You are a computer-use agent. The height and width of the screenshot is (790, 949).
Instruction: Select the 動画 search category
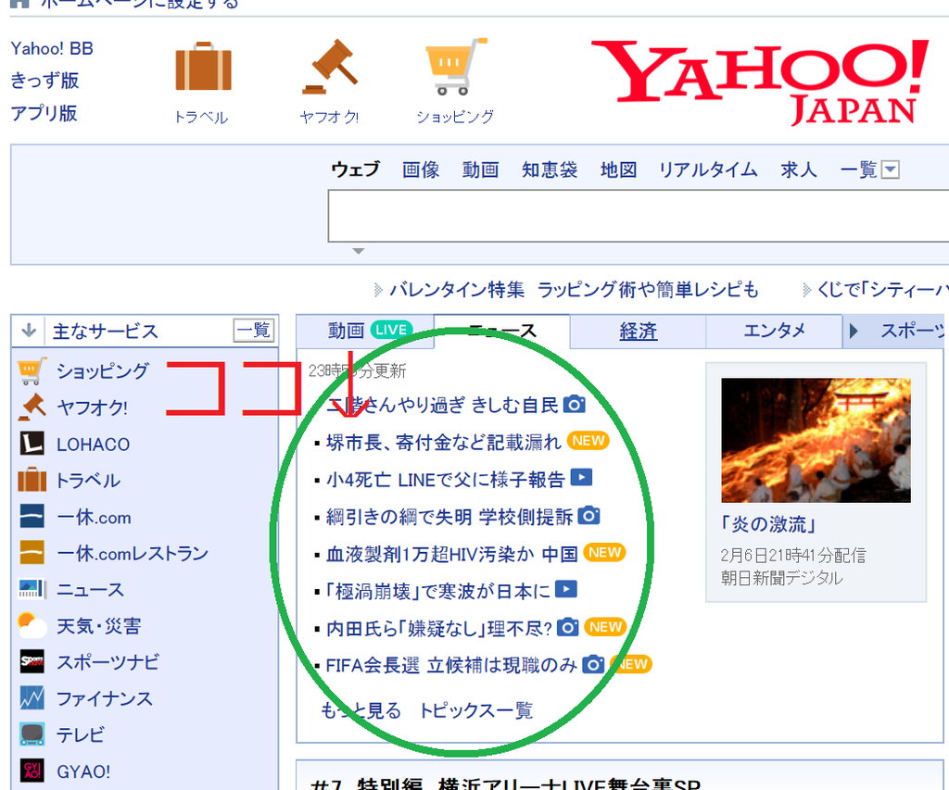click(x=481, y=169)
